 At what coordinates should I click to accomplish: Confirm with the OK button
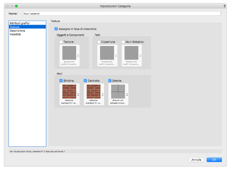pyautogui.click(x=214, y=160)
